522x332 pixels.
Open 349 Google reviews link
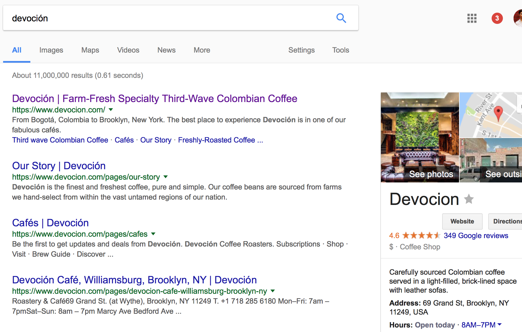point(476,236)
